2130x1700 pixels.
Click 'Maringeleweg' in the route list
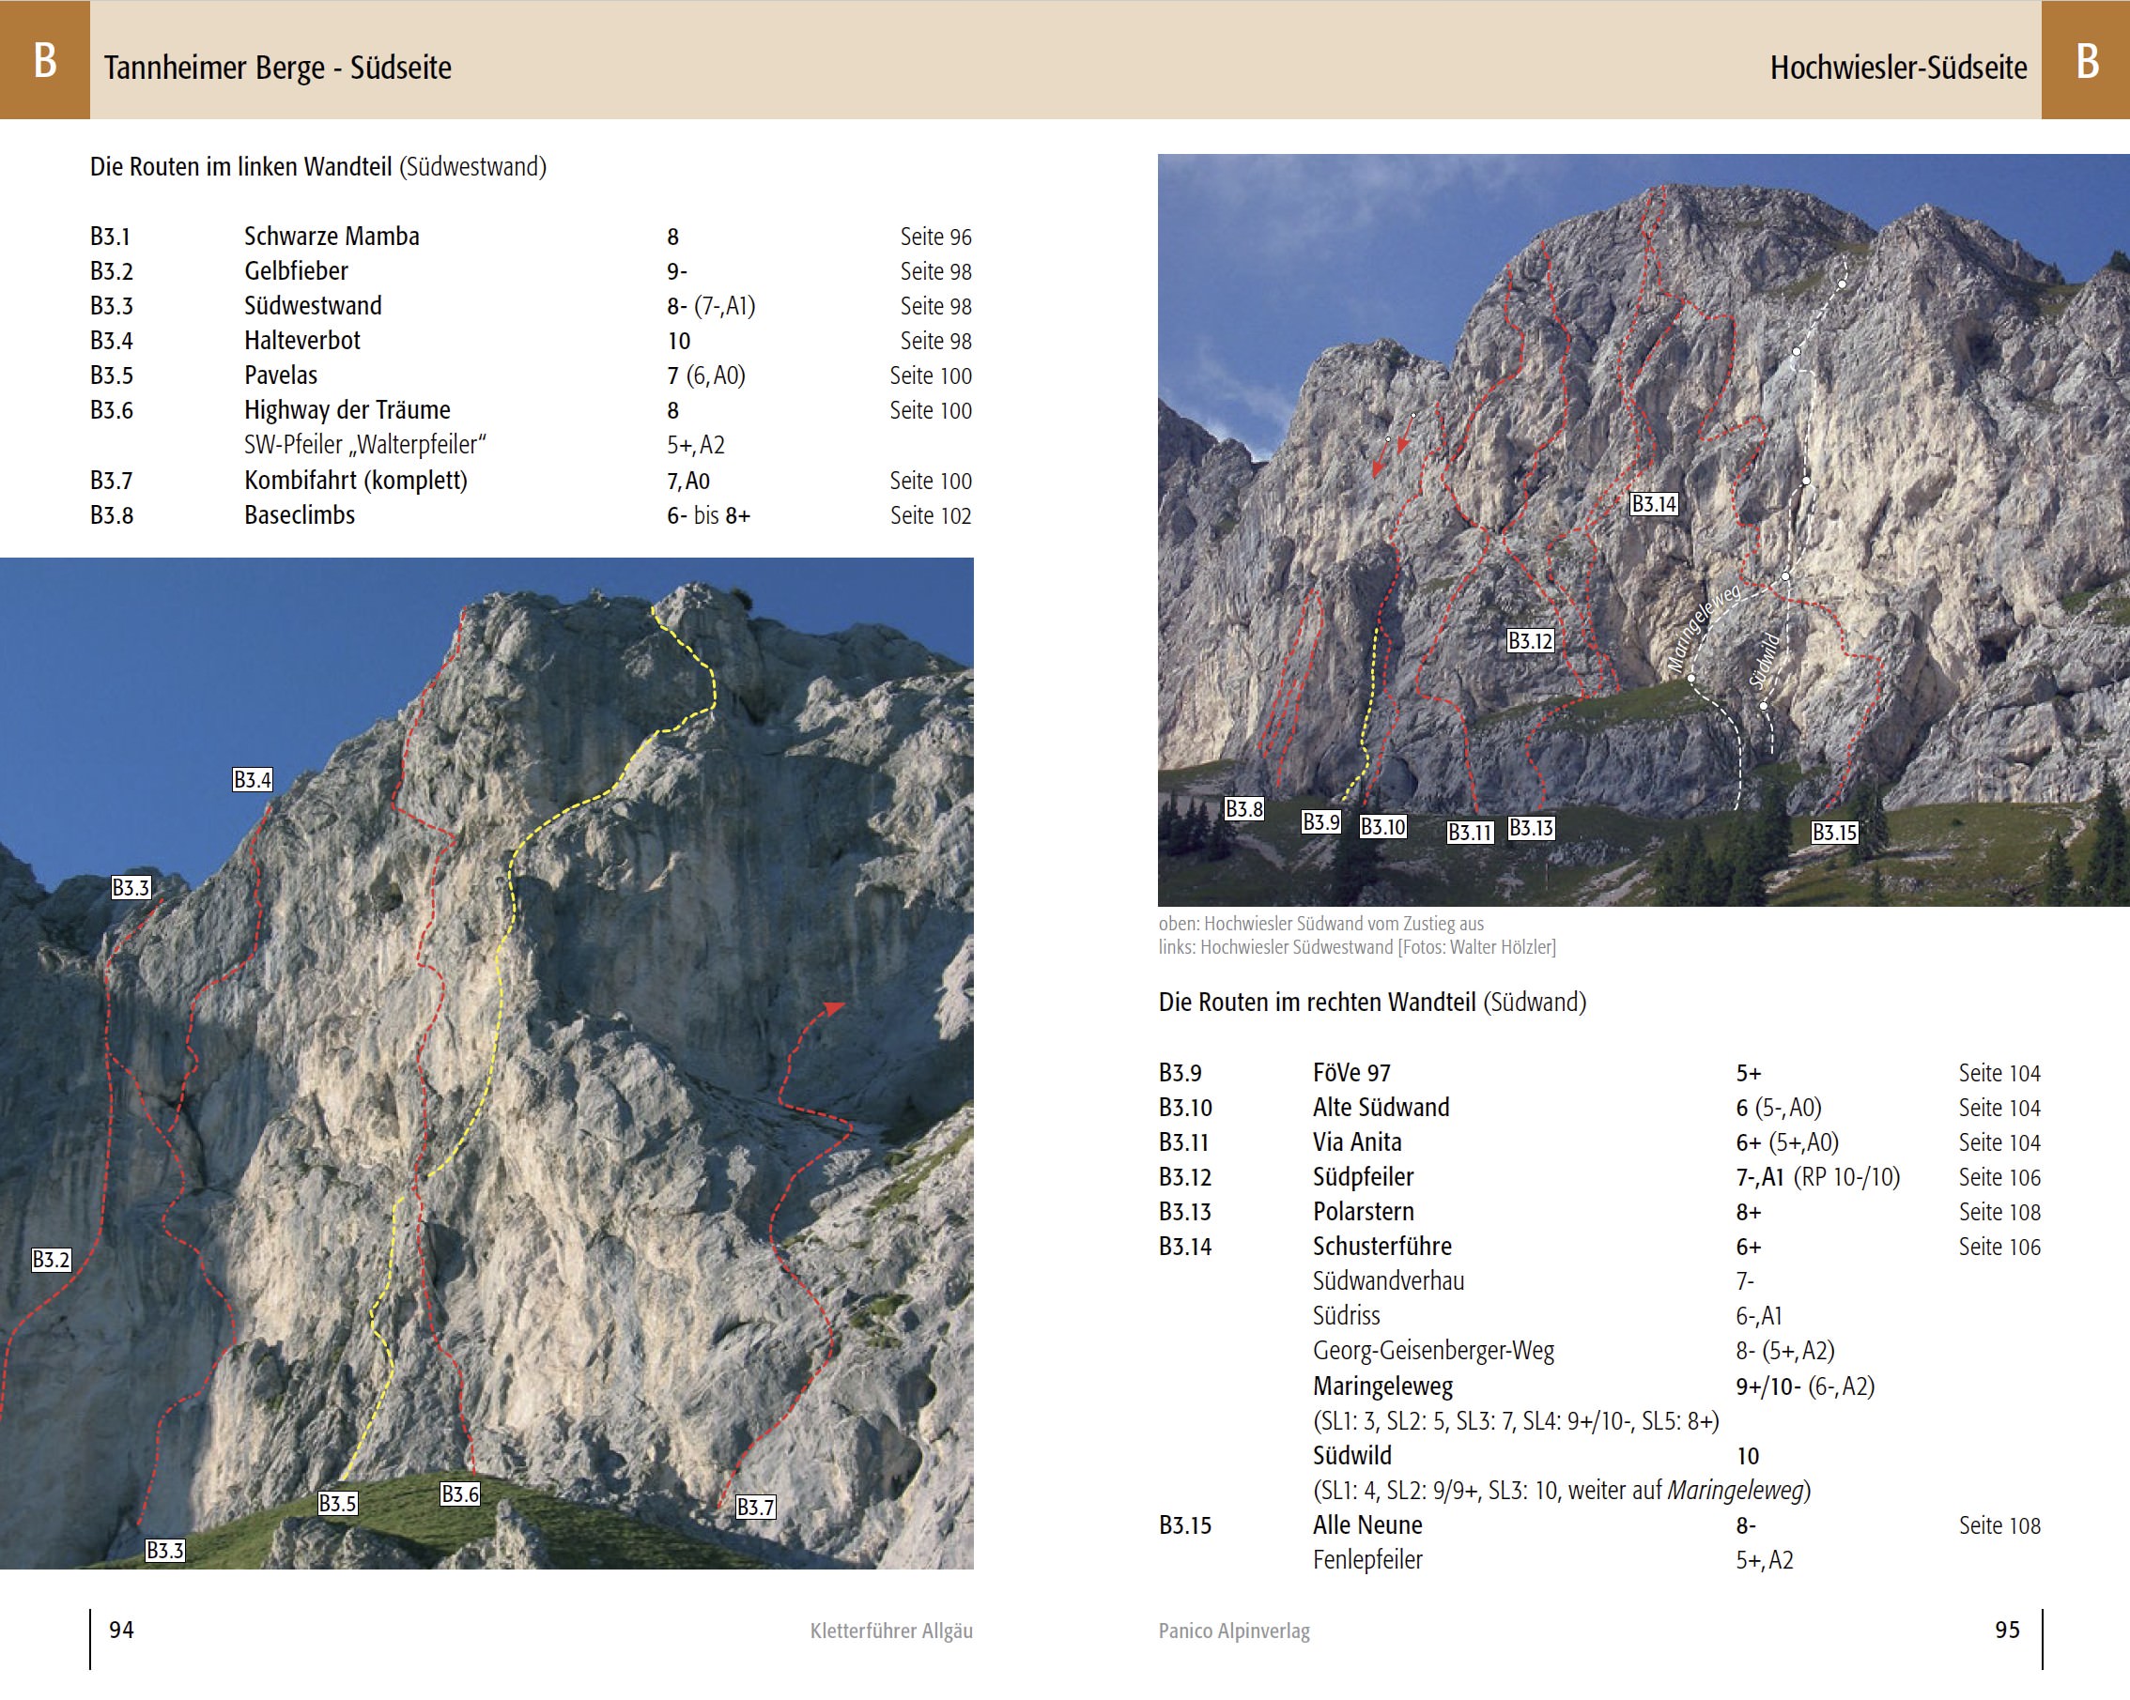(1383, 1387)
